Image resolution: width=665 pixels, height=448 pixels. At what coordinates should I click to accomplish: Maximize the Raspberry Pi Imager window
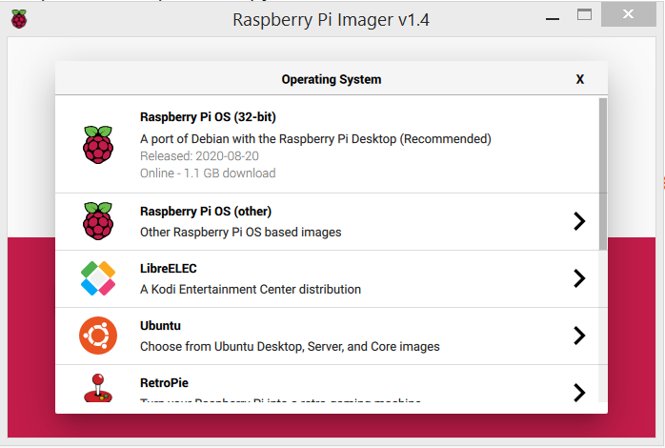[584, 15]
